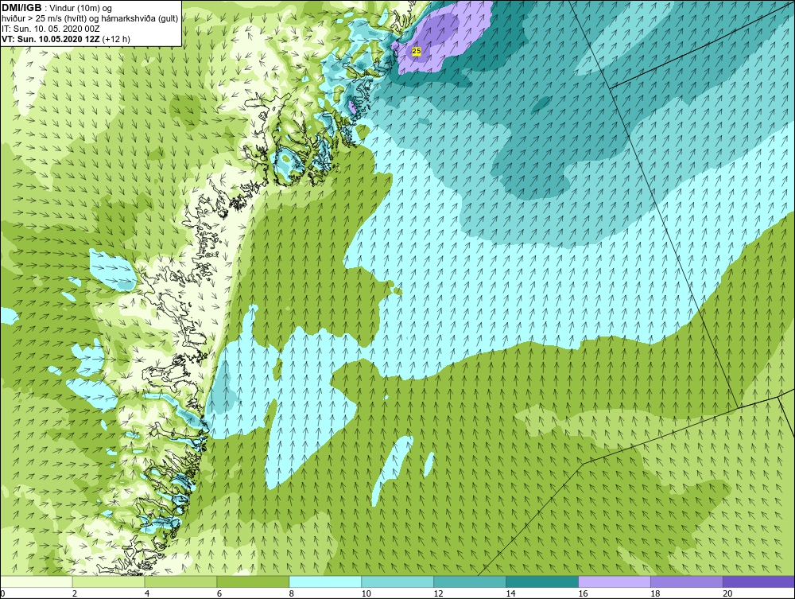Click the '(+12 h)' forecast offset text
The width and height of the screenshot is (795, 599).
pyautogui.click(x=116, y=39)
